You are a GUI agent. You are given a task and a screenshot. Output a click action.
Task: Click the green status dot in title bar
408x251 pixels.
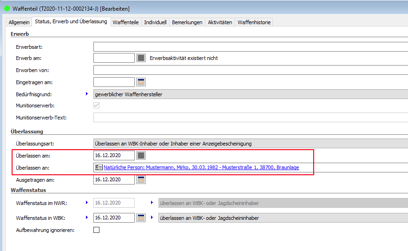[x=7, y=8]
